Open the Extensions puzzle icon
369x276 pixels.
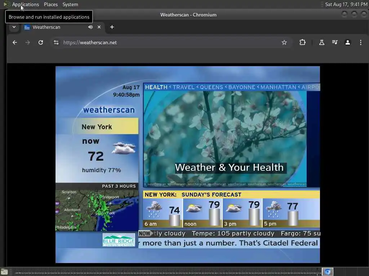302,42
